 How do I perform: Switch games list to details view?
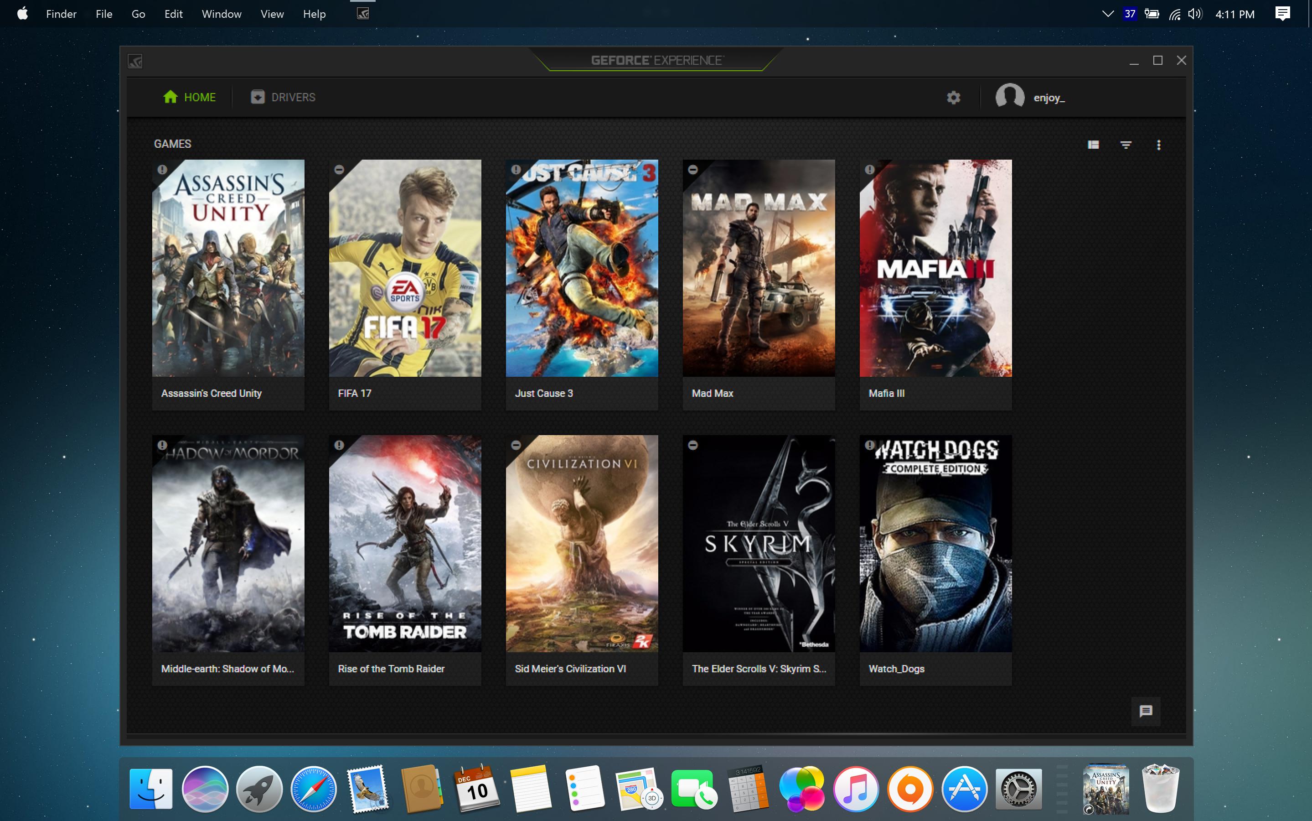click(1093, 145)
